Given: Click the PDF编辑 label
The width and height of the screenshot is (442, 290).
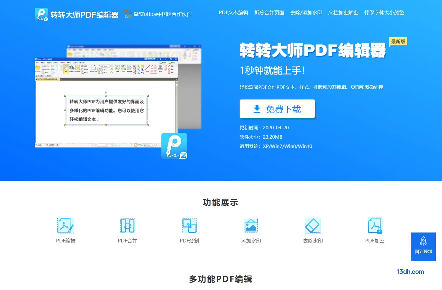Looking at the screenshot, I should tap(66, 241).
